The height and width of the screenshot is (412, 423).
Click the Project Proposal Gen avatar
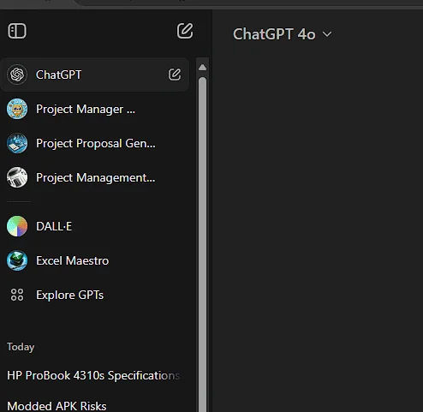pyautogui.click(x=17, y=143)
